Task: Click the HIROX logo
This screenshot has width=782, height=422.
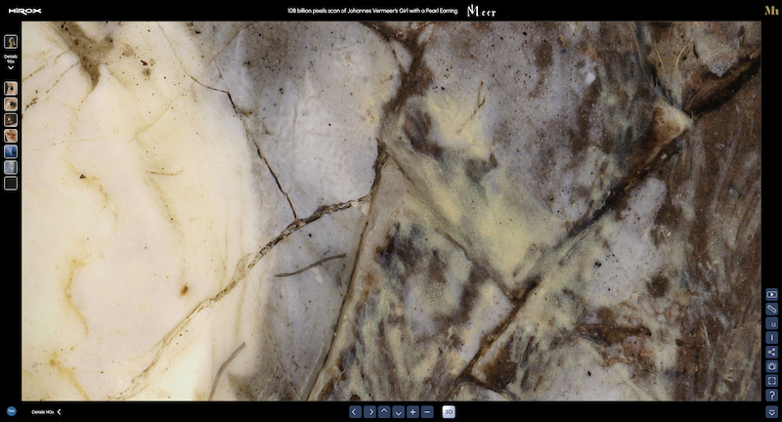Action: pos(24,11)
